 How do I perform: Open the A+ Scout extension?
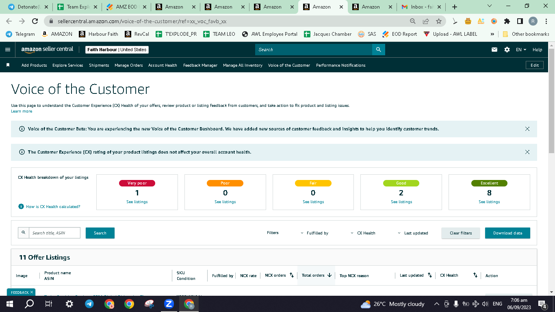tap(481, 21)
